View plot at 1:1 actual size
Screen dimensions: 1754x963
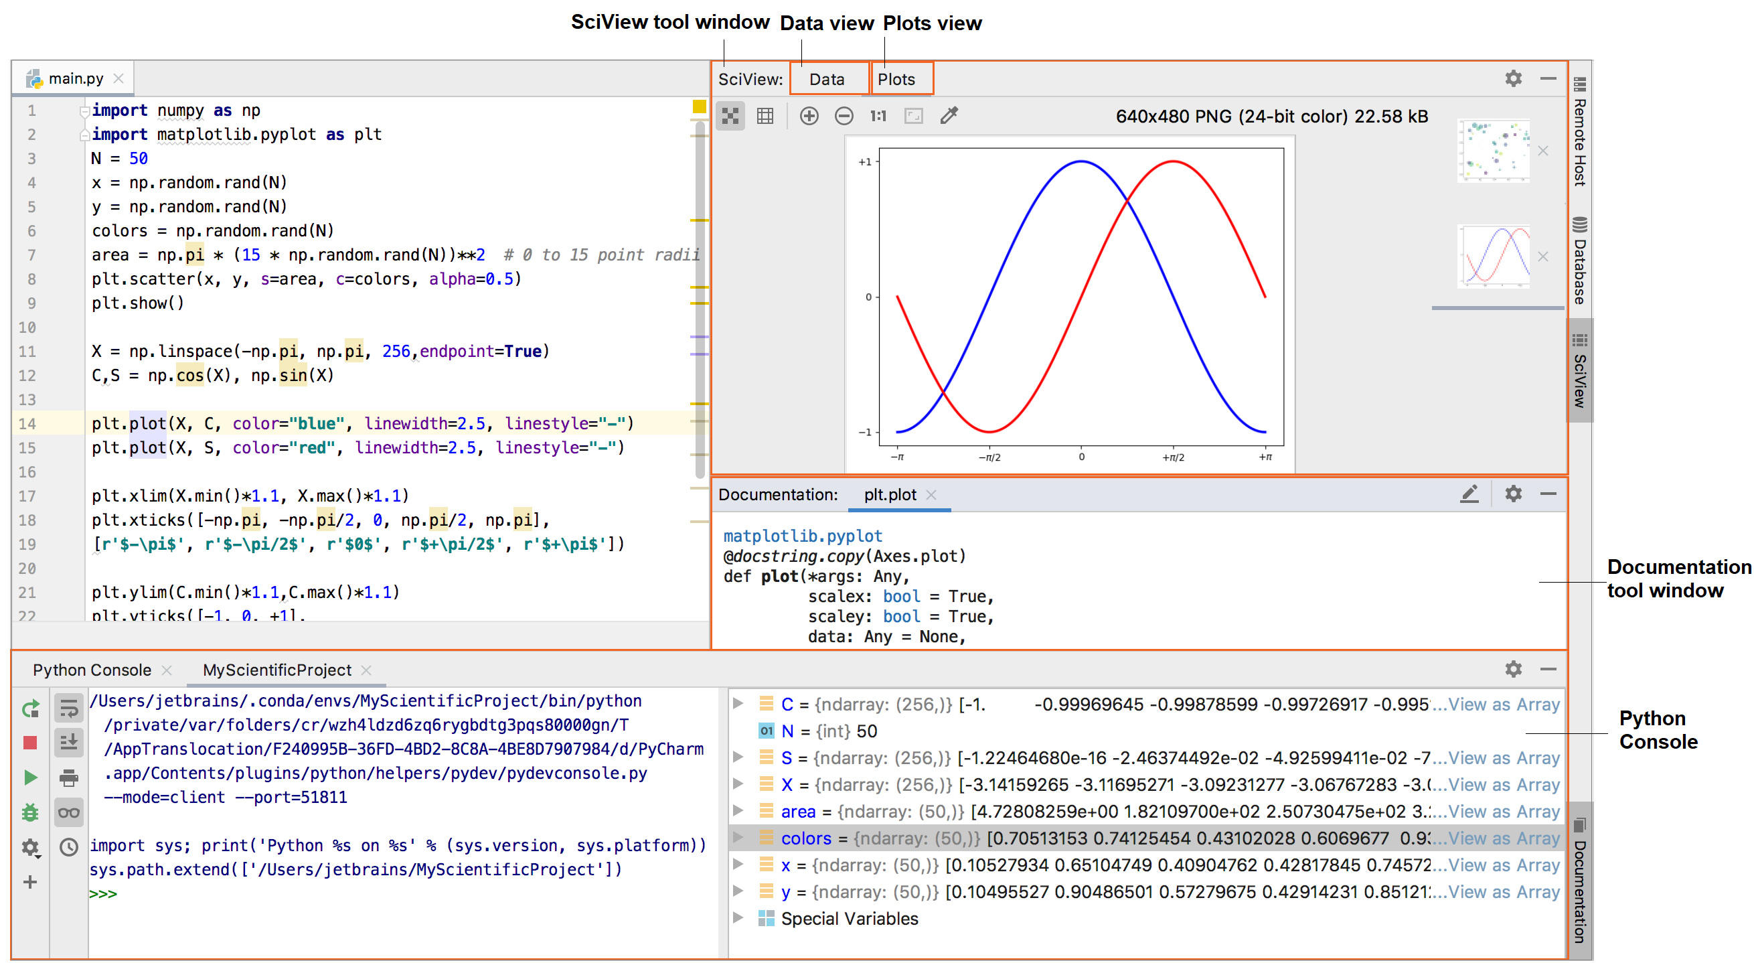click(878, 116)
